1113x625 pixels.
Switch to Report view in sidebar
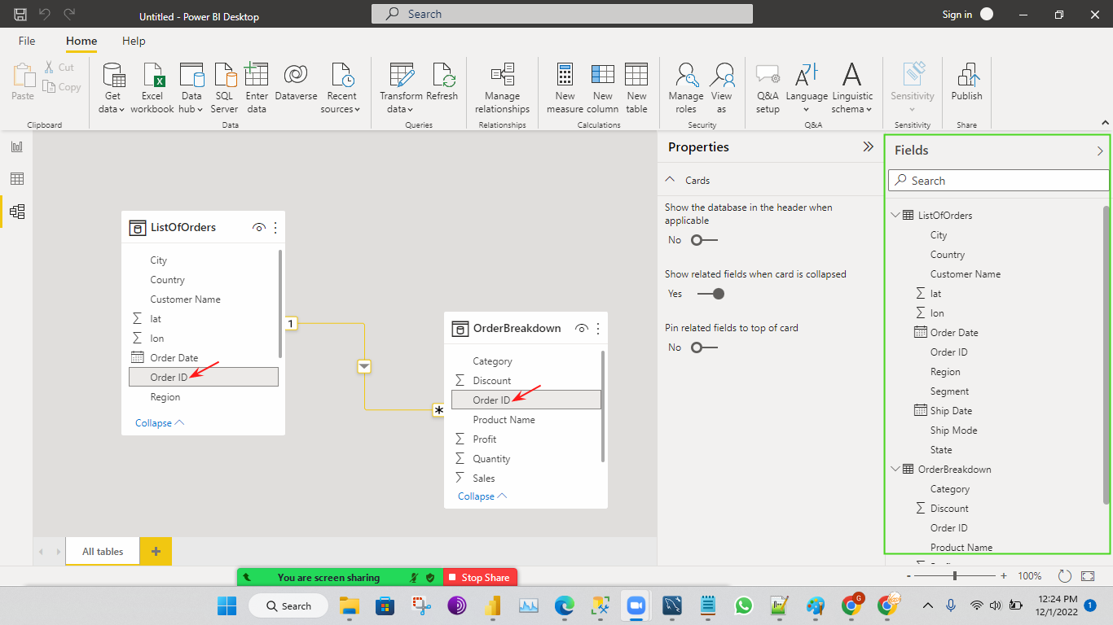point(17,146)
